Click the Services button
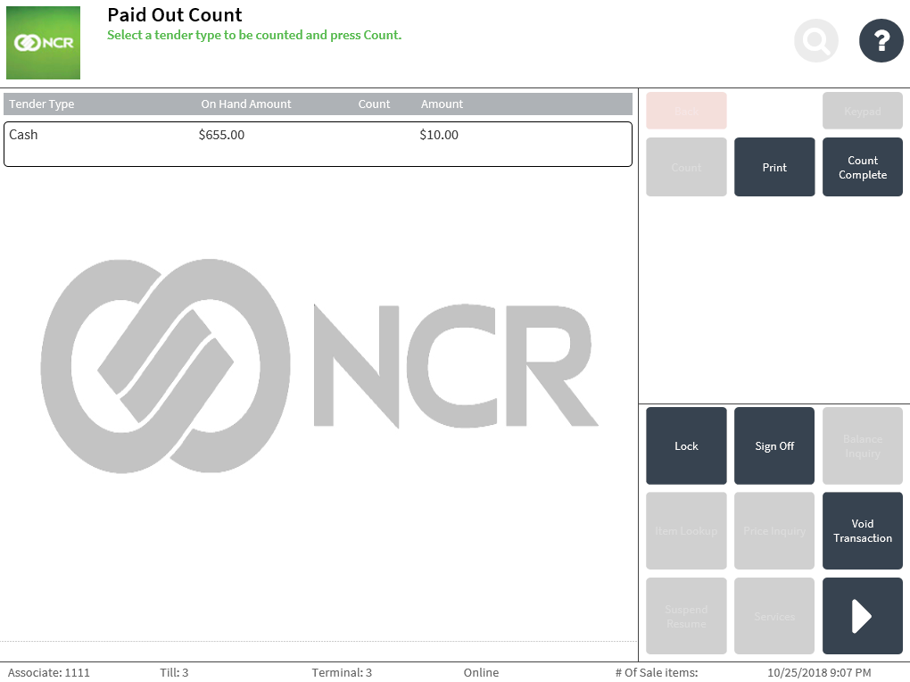The width and height of the screenshot is (910, 682). (x=773, y=616)
